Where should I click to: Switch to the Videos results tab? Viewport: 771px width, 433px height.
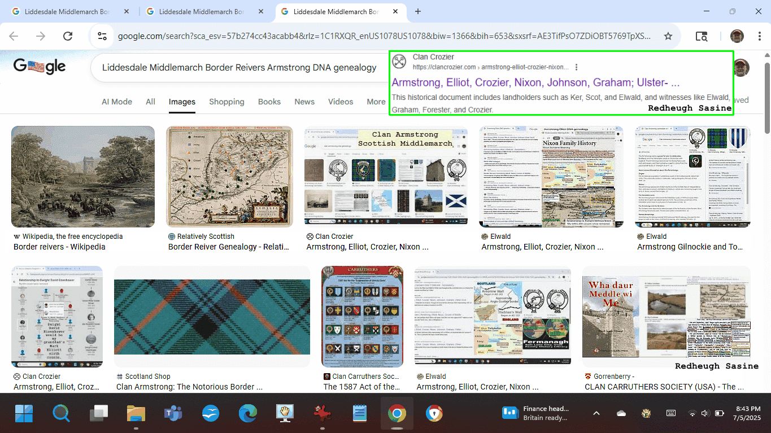pyautogui.click(x=341, y=102)
